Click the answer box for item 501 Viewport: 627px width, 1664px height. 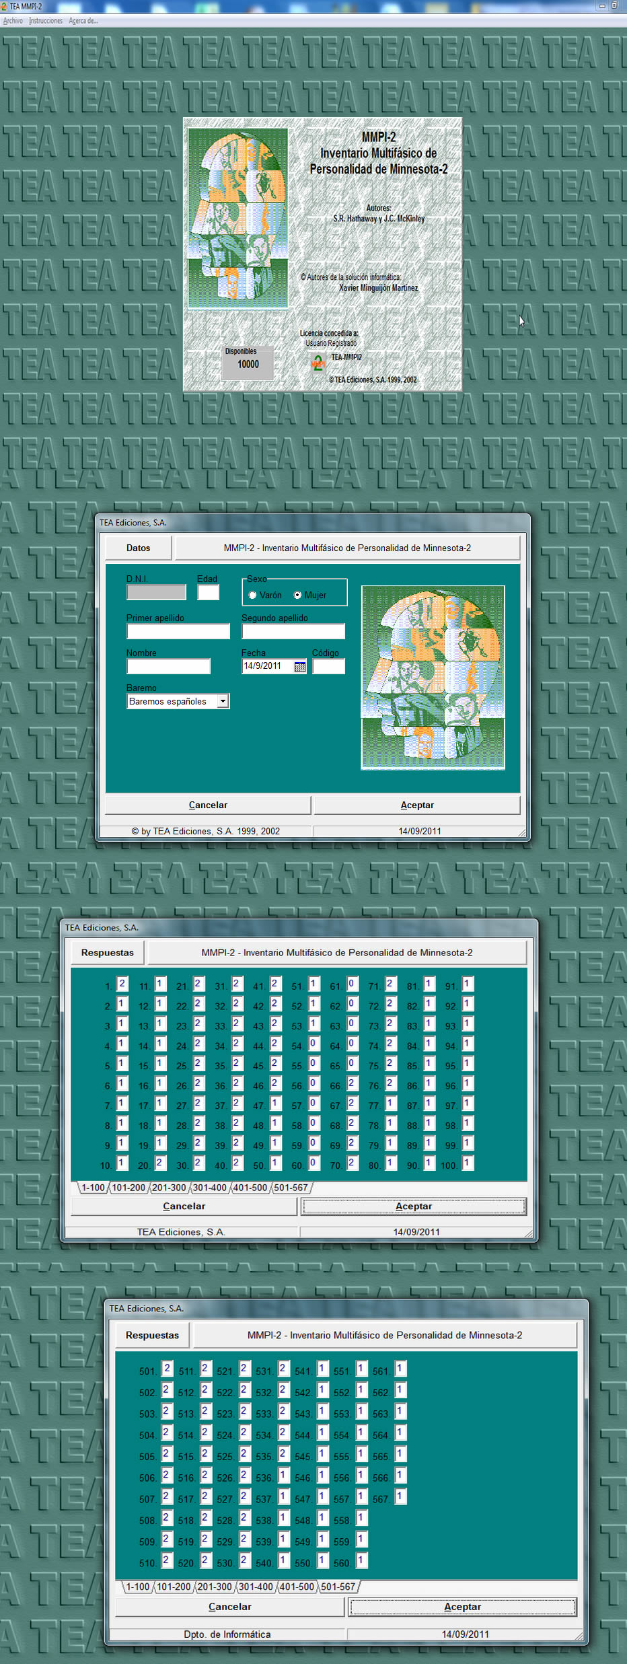click(x=168, y=1369)
